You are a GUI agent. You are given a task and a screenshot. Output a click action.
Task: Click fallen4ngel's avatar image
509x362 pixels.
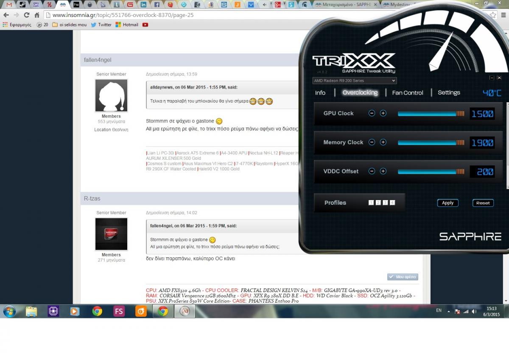tap(111, 95)
